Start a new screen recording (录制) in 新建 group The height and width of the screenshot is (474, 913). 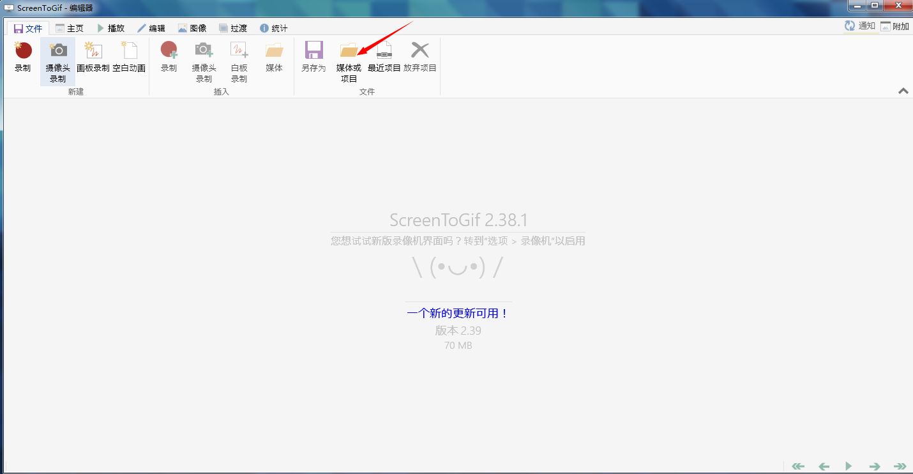(23, 57)
